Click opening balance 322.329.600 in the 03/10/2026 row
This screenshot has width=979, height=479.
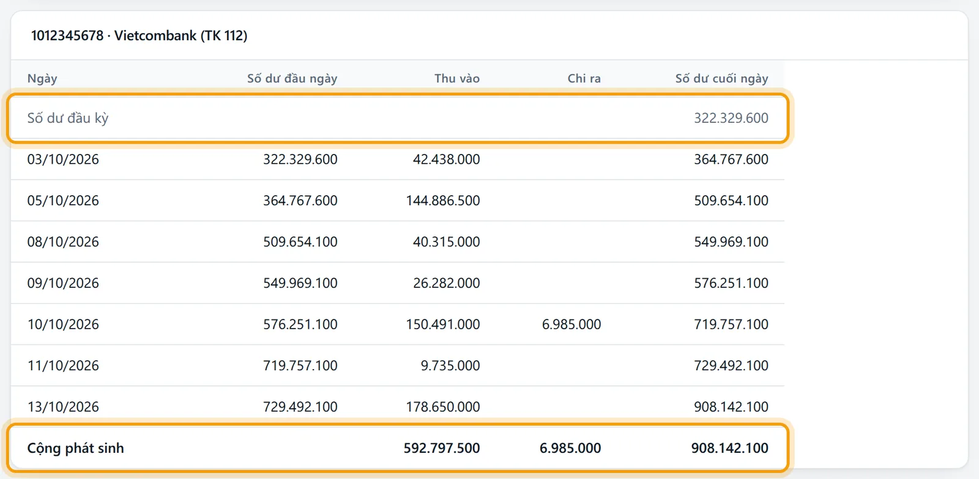(x=300, y=159)
